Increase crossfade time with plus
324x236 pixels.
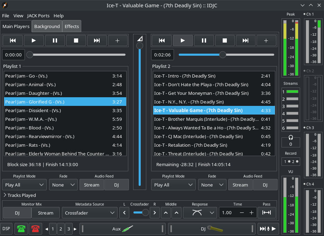[251, 212]
